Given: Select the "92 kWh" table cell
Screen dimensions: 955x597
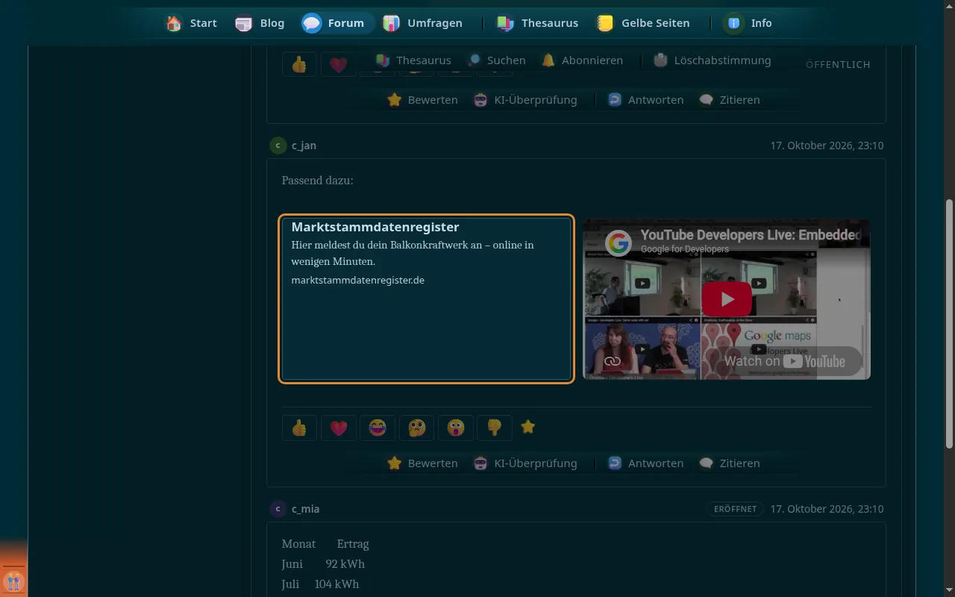Looking at the screenshot, I should tap(345, 564).
